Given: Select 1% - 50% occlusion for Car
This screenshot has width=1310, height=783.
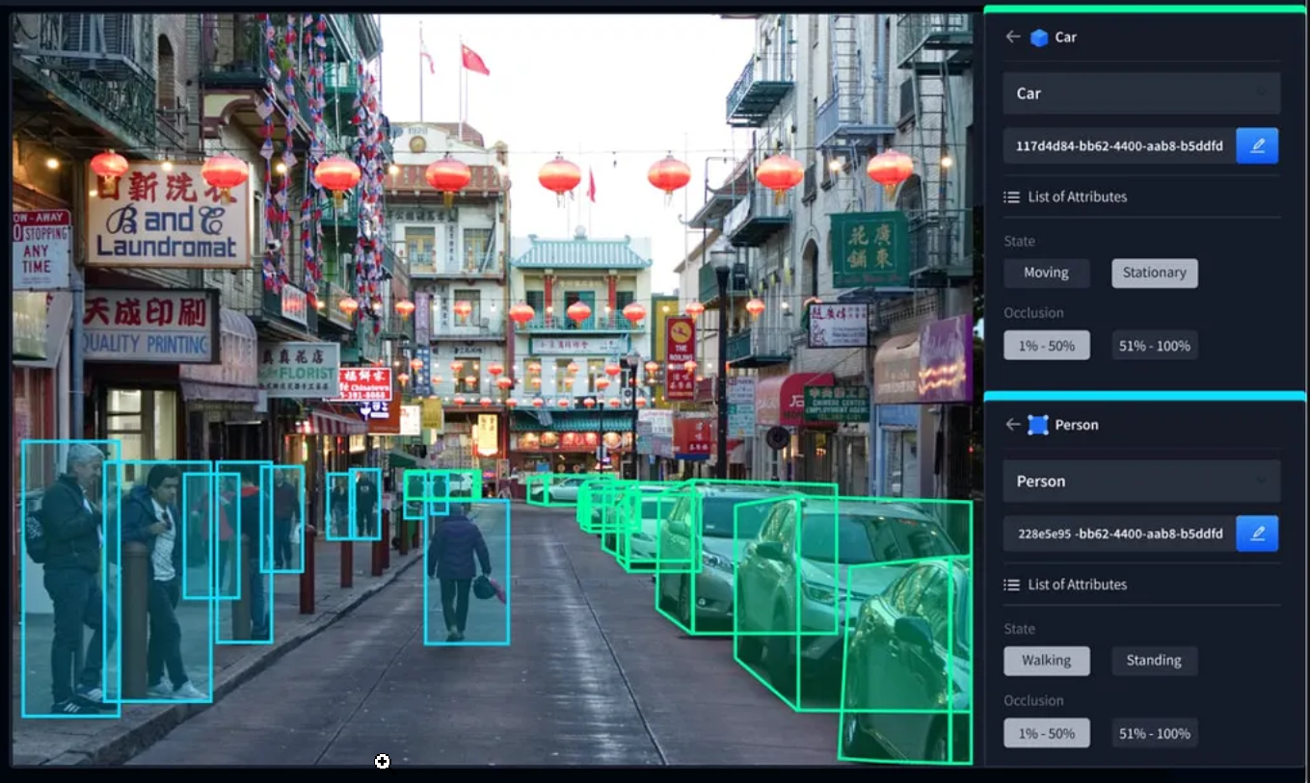Looking at the screenshot, I should tap(1046, 346).
